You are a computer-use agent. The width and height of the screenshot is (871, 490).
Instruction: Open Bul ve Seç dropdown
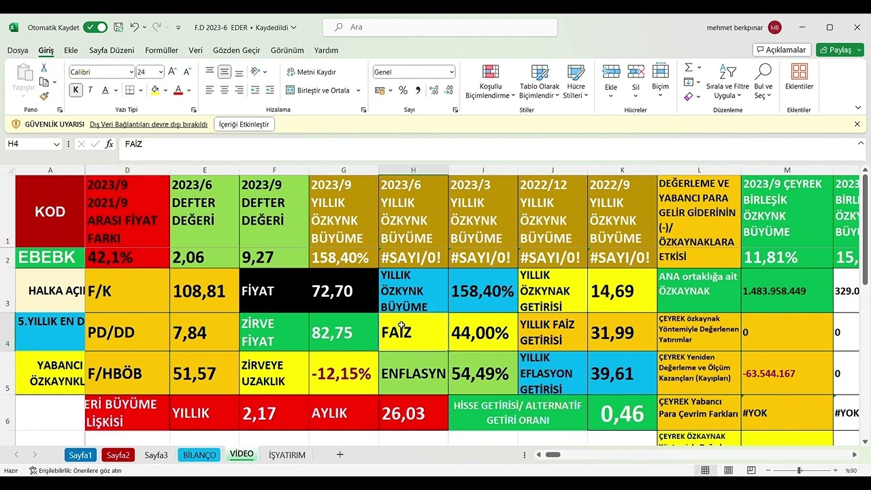click(x=763, y=82)
